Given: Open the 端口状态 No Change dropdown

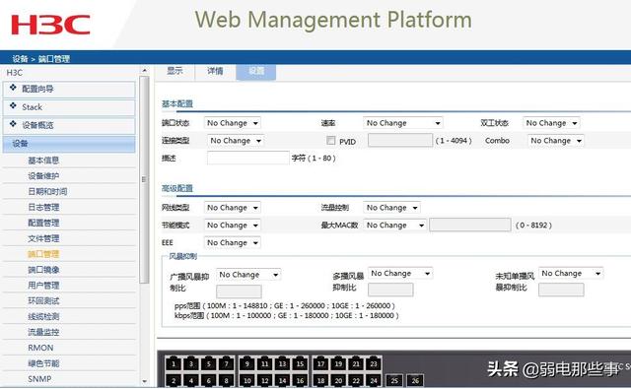Looking at the screenshot, I should pos(233,123).
